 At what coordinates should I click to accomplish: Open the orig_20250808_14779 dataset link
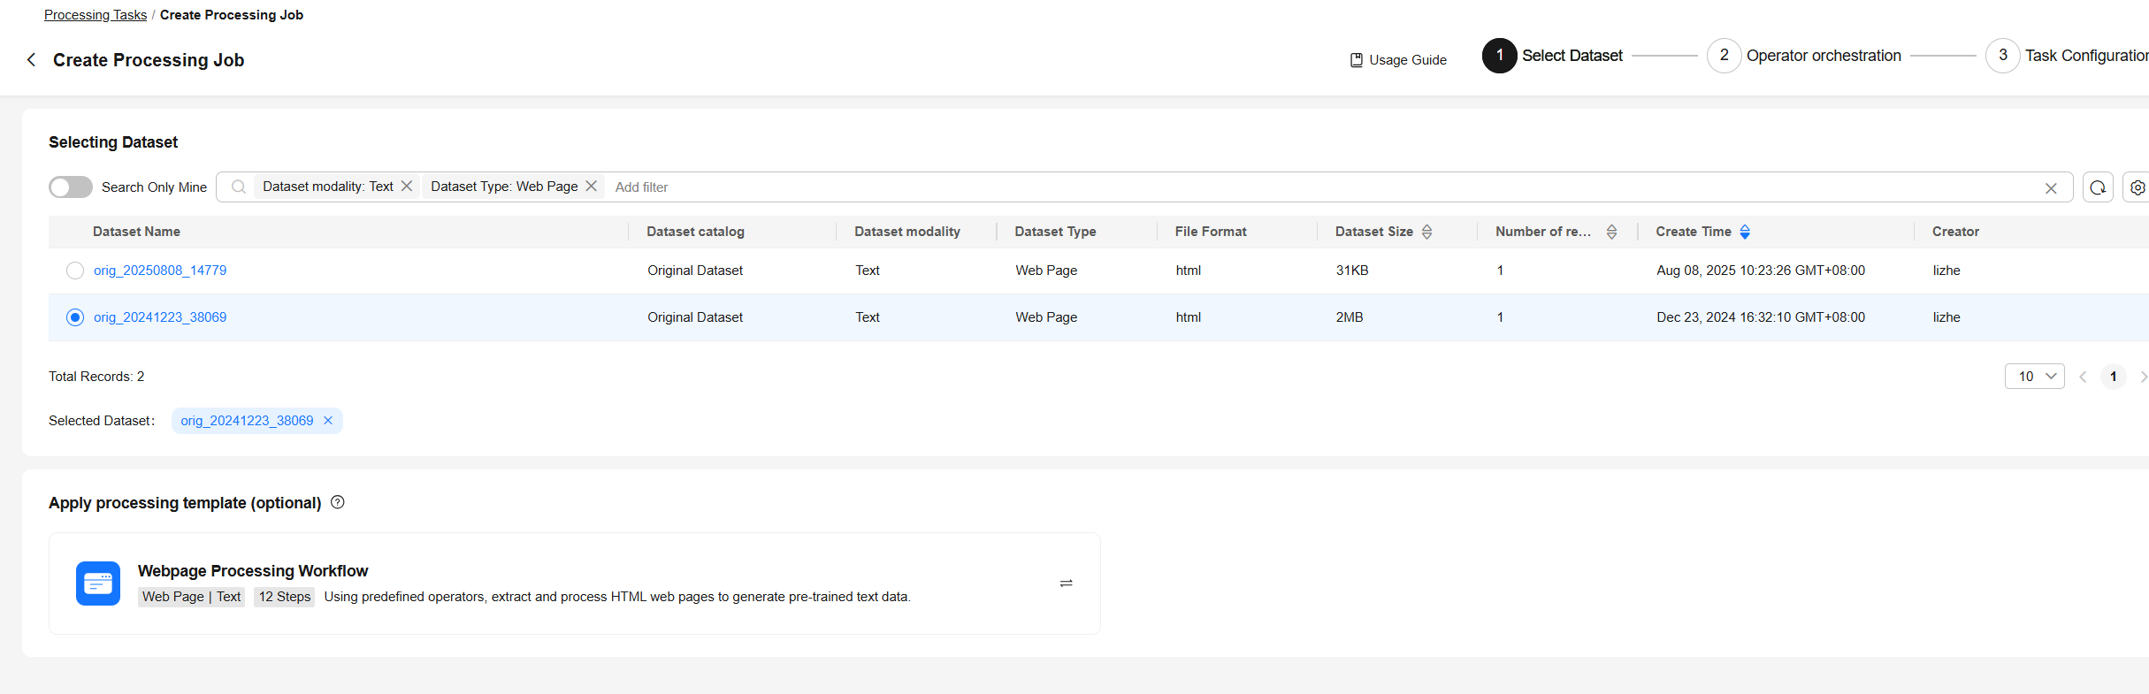click(x=160, y=271)
